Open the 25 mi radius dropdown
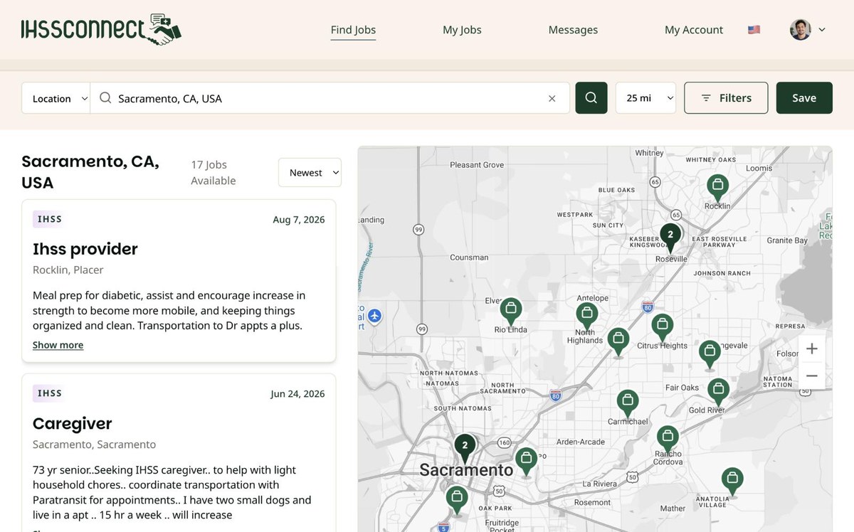 (x=645, y=98)
